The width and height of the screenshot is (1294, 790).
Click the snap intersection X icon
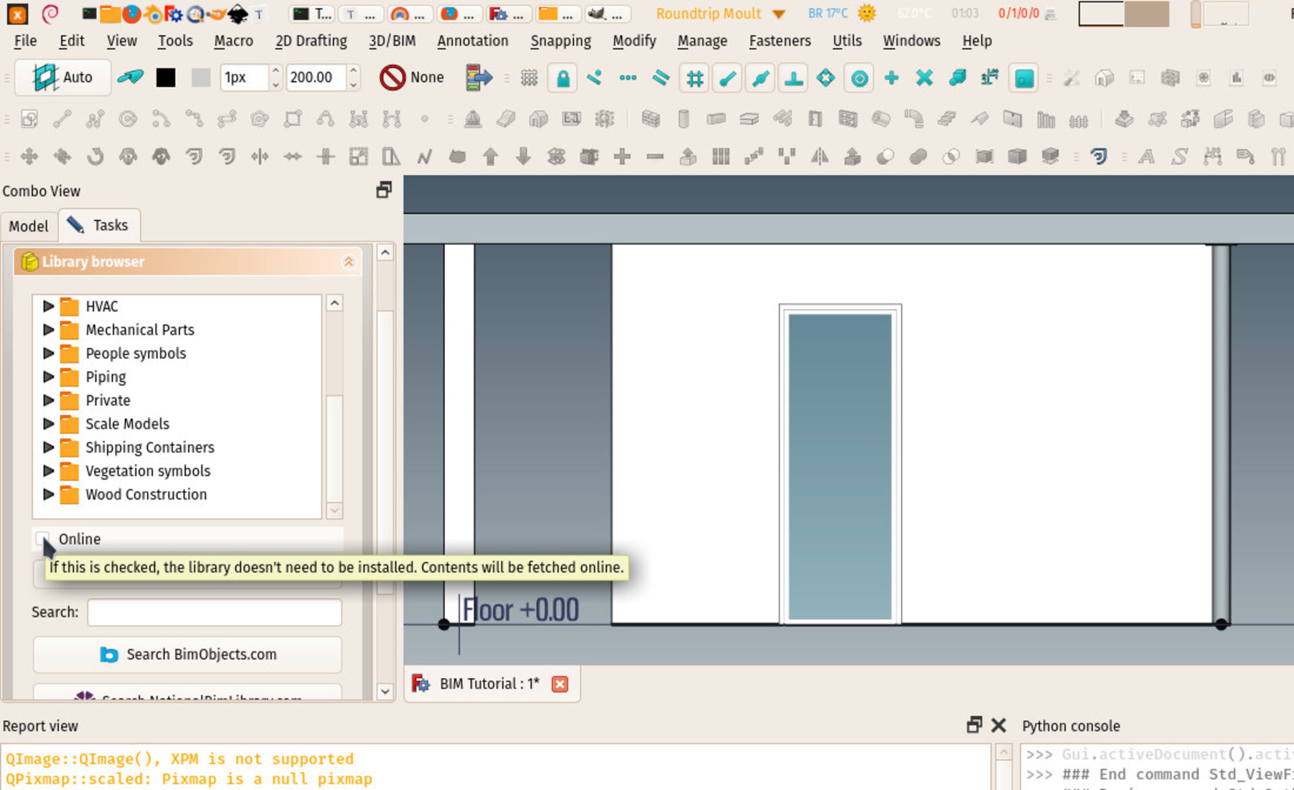(925, 78)
